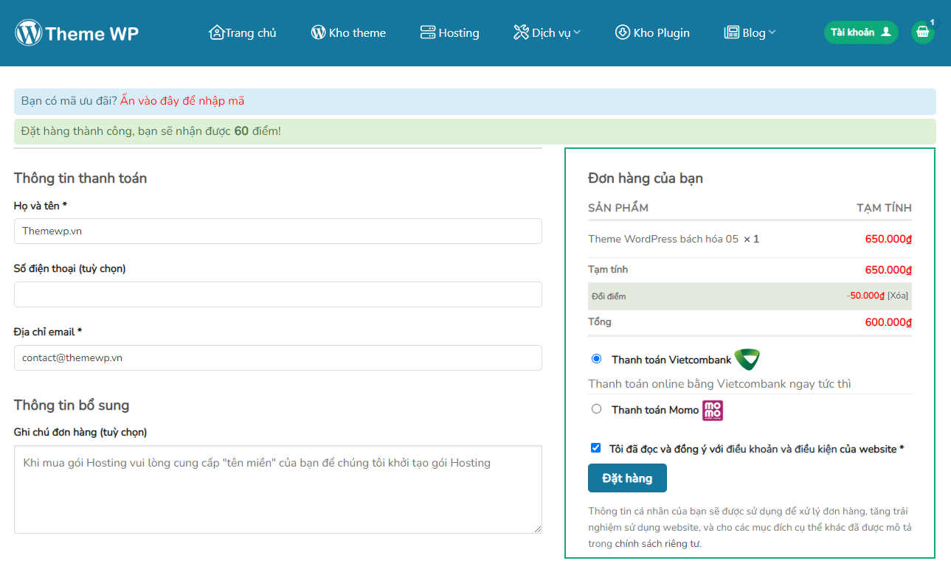
Task: Click the Momo payment logo
Action: pos(713,410)
